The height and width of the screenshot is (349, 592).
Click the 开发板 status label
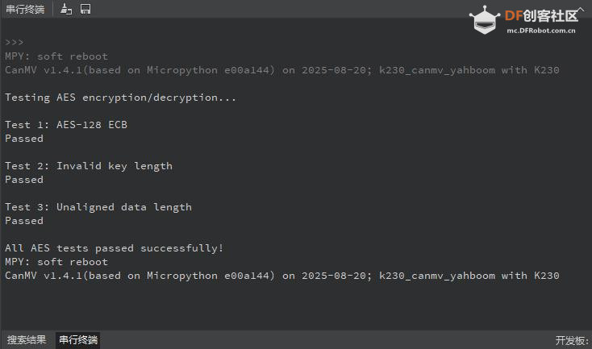tap(572, 340)
